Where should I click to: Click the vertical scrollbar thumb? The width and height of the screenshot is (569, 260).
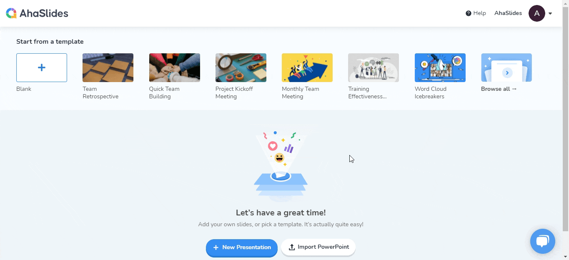[x=565, y=119]
